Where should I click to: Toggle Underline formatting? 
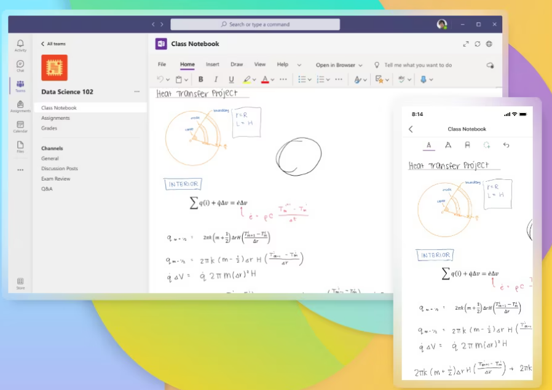click(x=231, y=79)
